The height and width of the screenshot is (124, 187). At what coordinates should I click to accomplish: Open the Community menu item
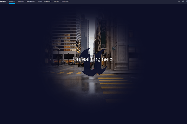click(x=48, y=2)
